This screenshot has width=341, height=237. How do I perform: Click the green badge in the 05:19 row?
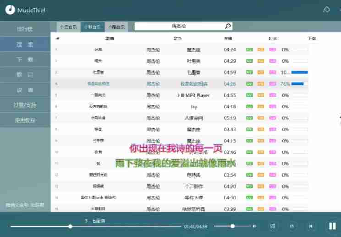249,118
